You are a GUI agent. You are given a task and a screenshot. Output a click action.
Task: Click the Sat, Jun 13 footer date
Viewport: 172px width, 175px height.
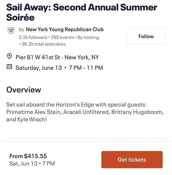[23, 163]
